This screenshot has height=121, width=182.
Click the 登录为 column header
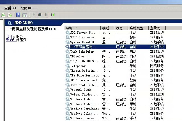coord(157,28)
